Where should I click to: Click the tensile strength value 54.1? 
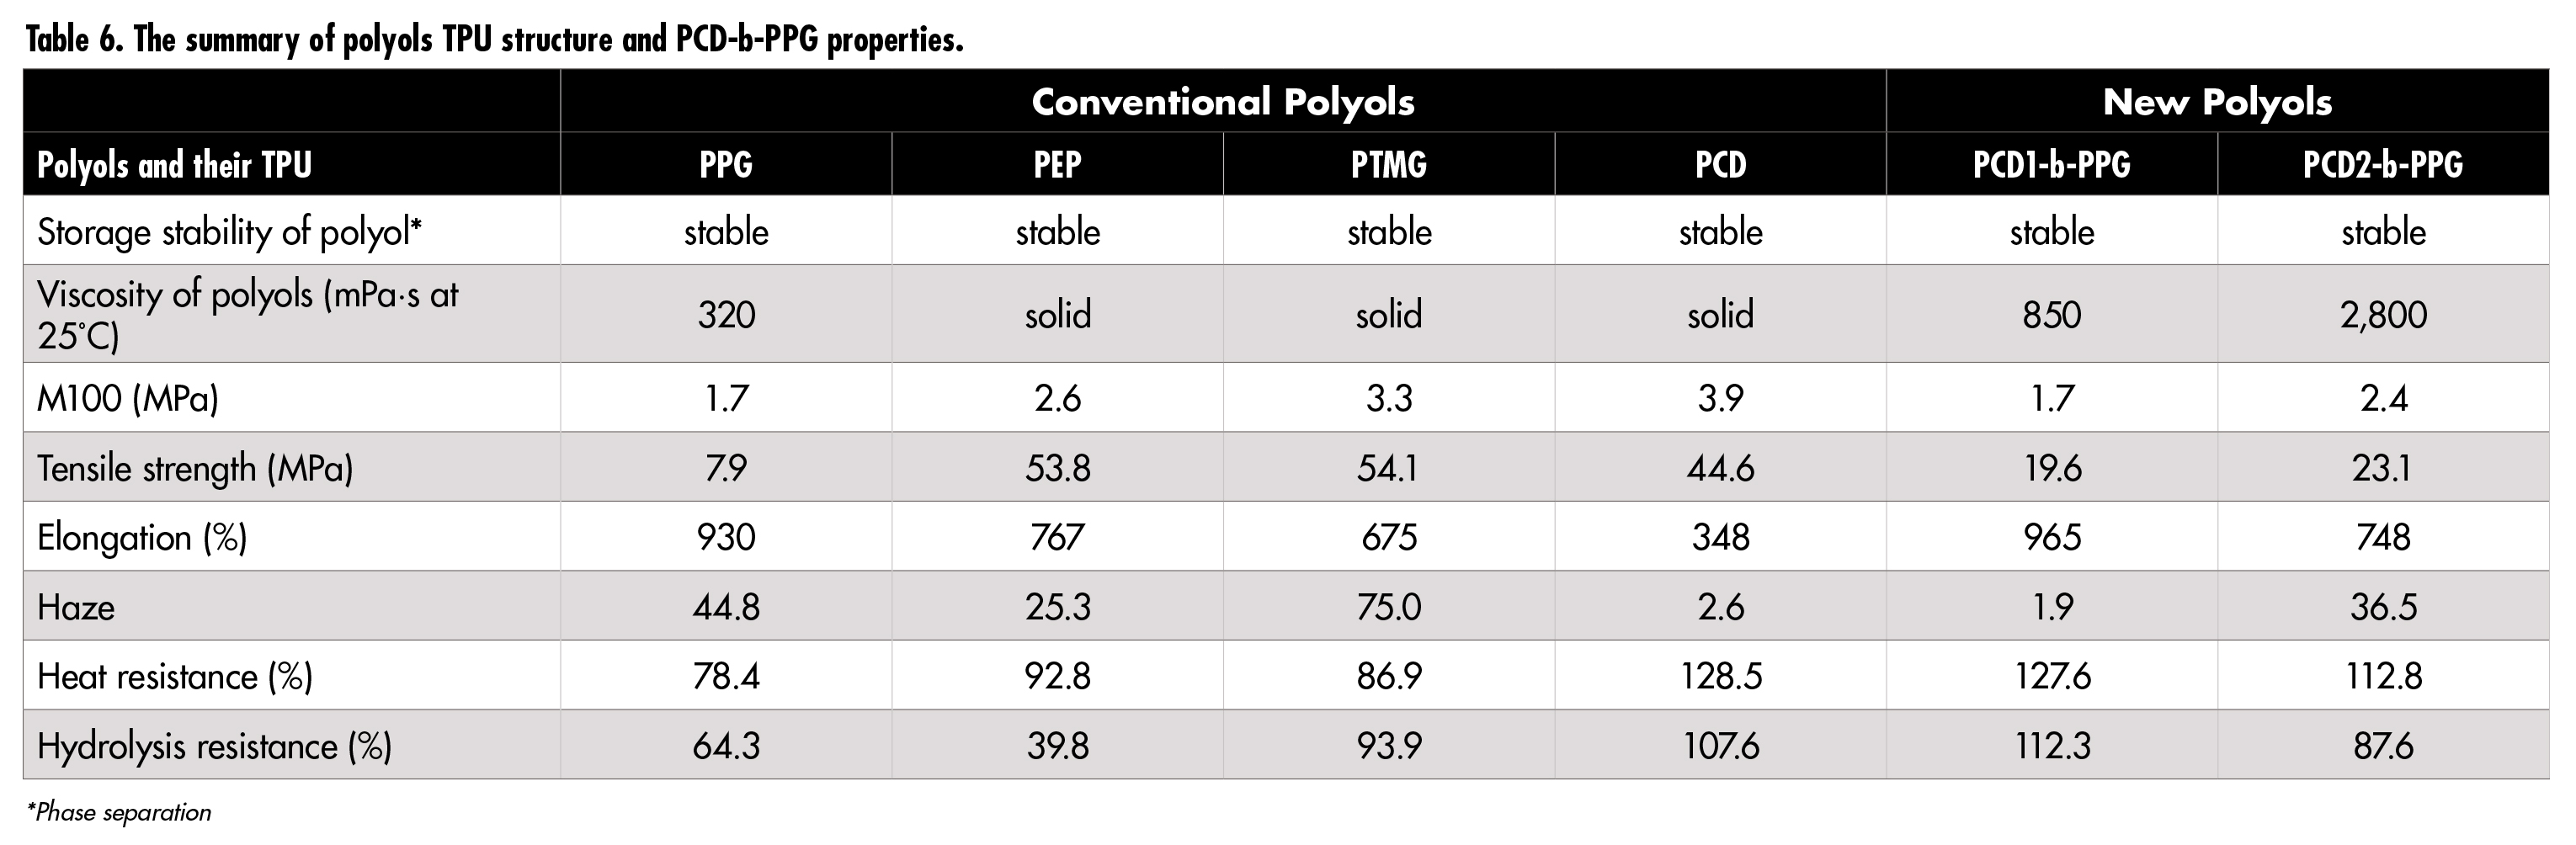point(1388,468)
